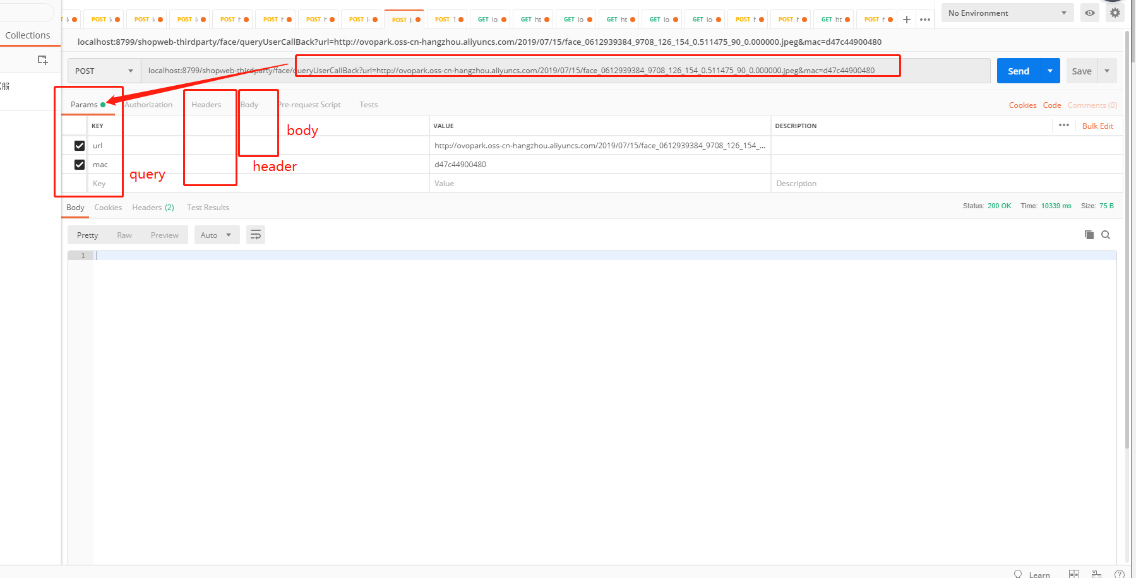Uncheck the url query parameter
Screen dimensions: 1136x578
tap(80, 145)
